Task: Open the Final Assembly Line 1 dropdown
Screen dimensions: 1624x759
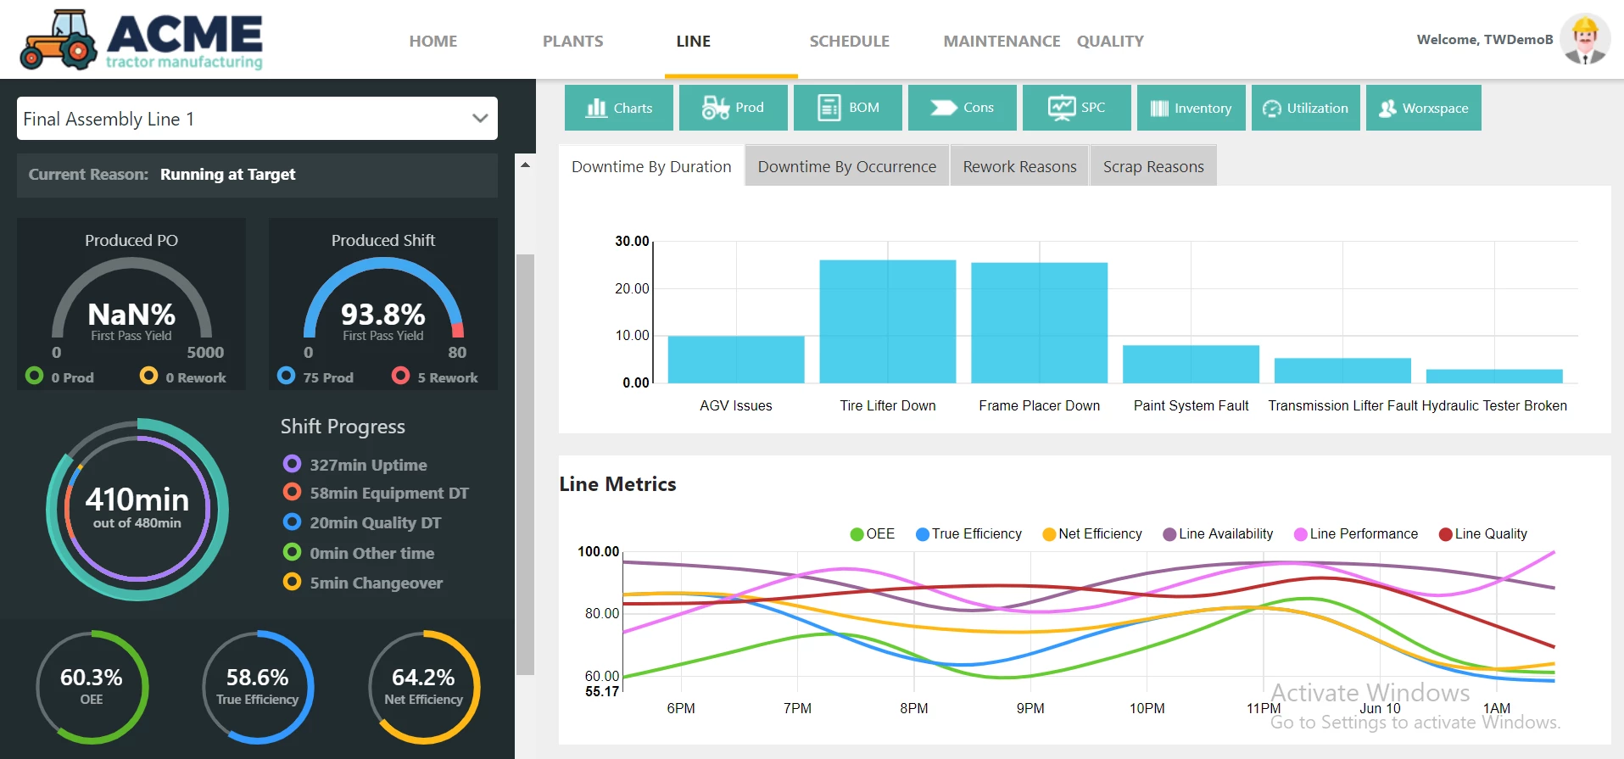Action: (257, 119)
